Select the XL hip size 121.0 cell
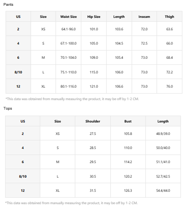 point(94,87)
